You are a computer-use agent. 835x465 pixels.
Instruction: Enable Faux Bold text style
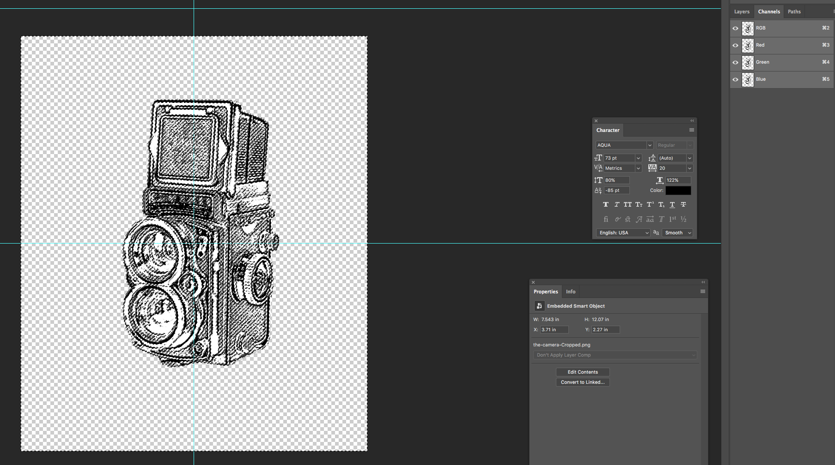point(605,204)
